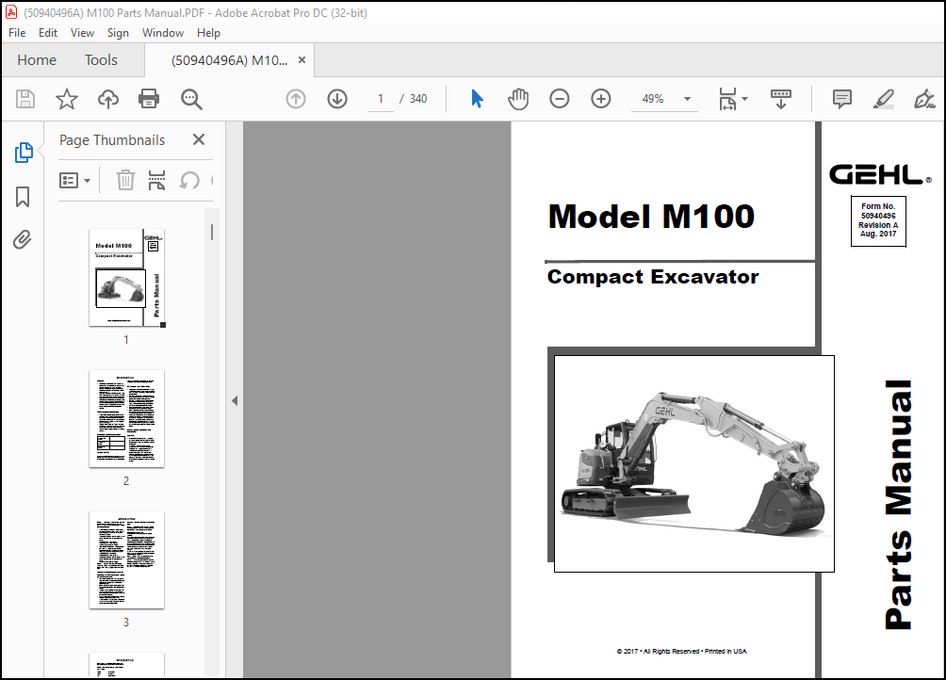This screenshot has width=946, height=680.
Task: Go to the next page with the down arrow
Action: (x=337, y=99)
